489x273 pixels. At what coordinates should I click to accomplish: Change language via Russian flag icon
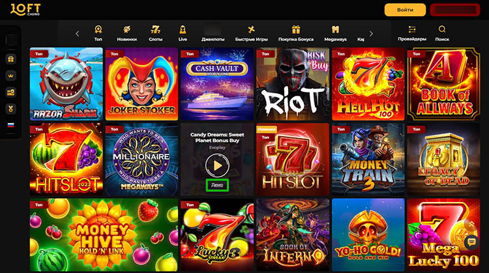tap(11, 125)
